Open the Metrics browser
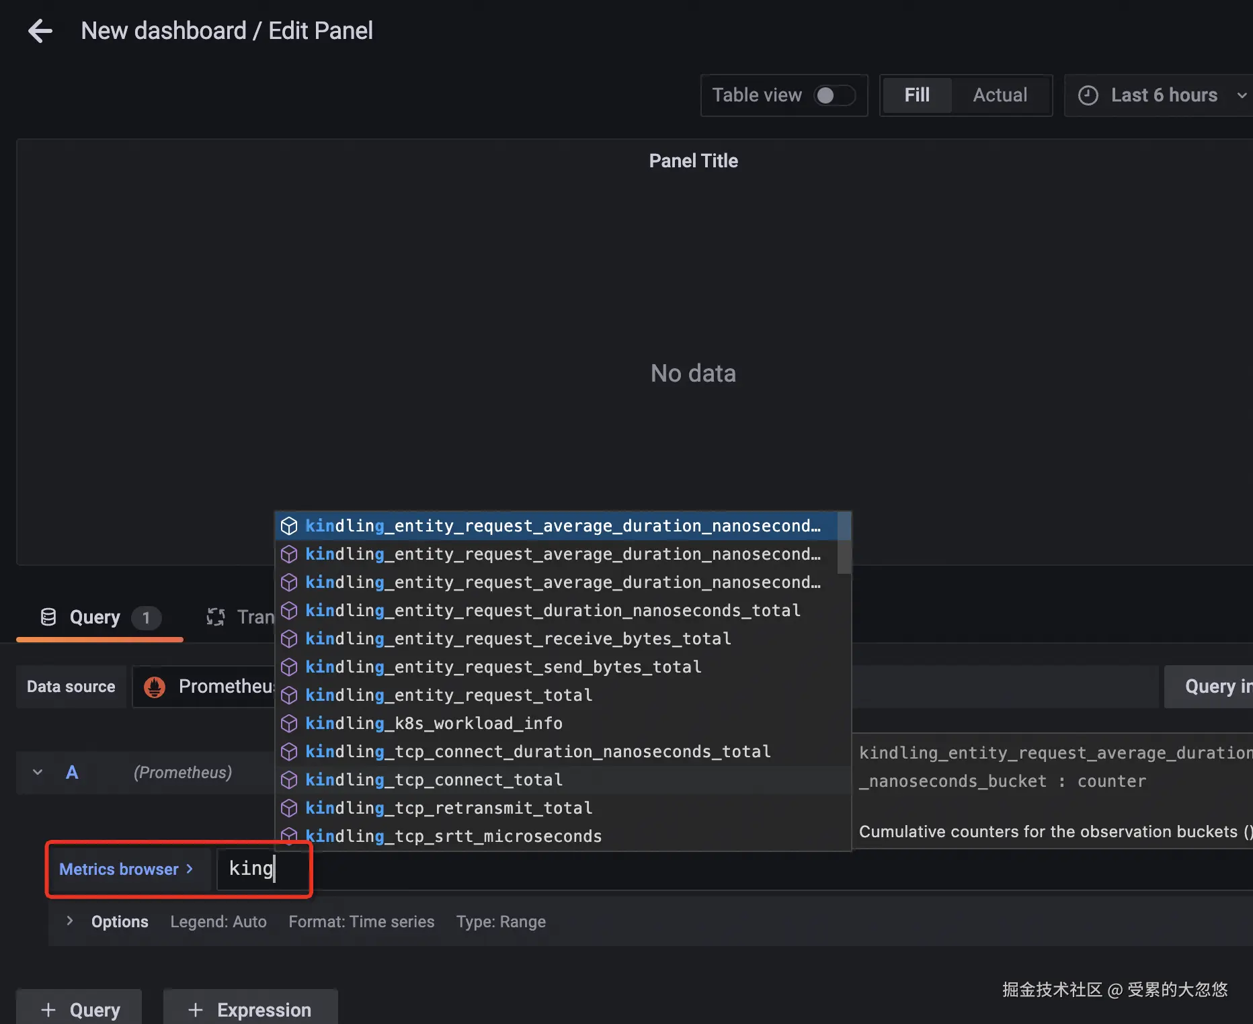Screen dimensions: 1253x1024 point(127,869)
